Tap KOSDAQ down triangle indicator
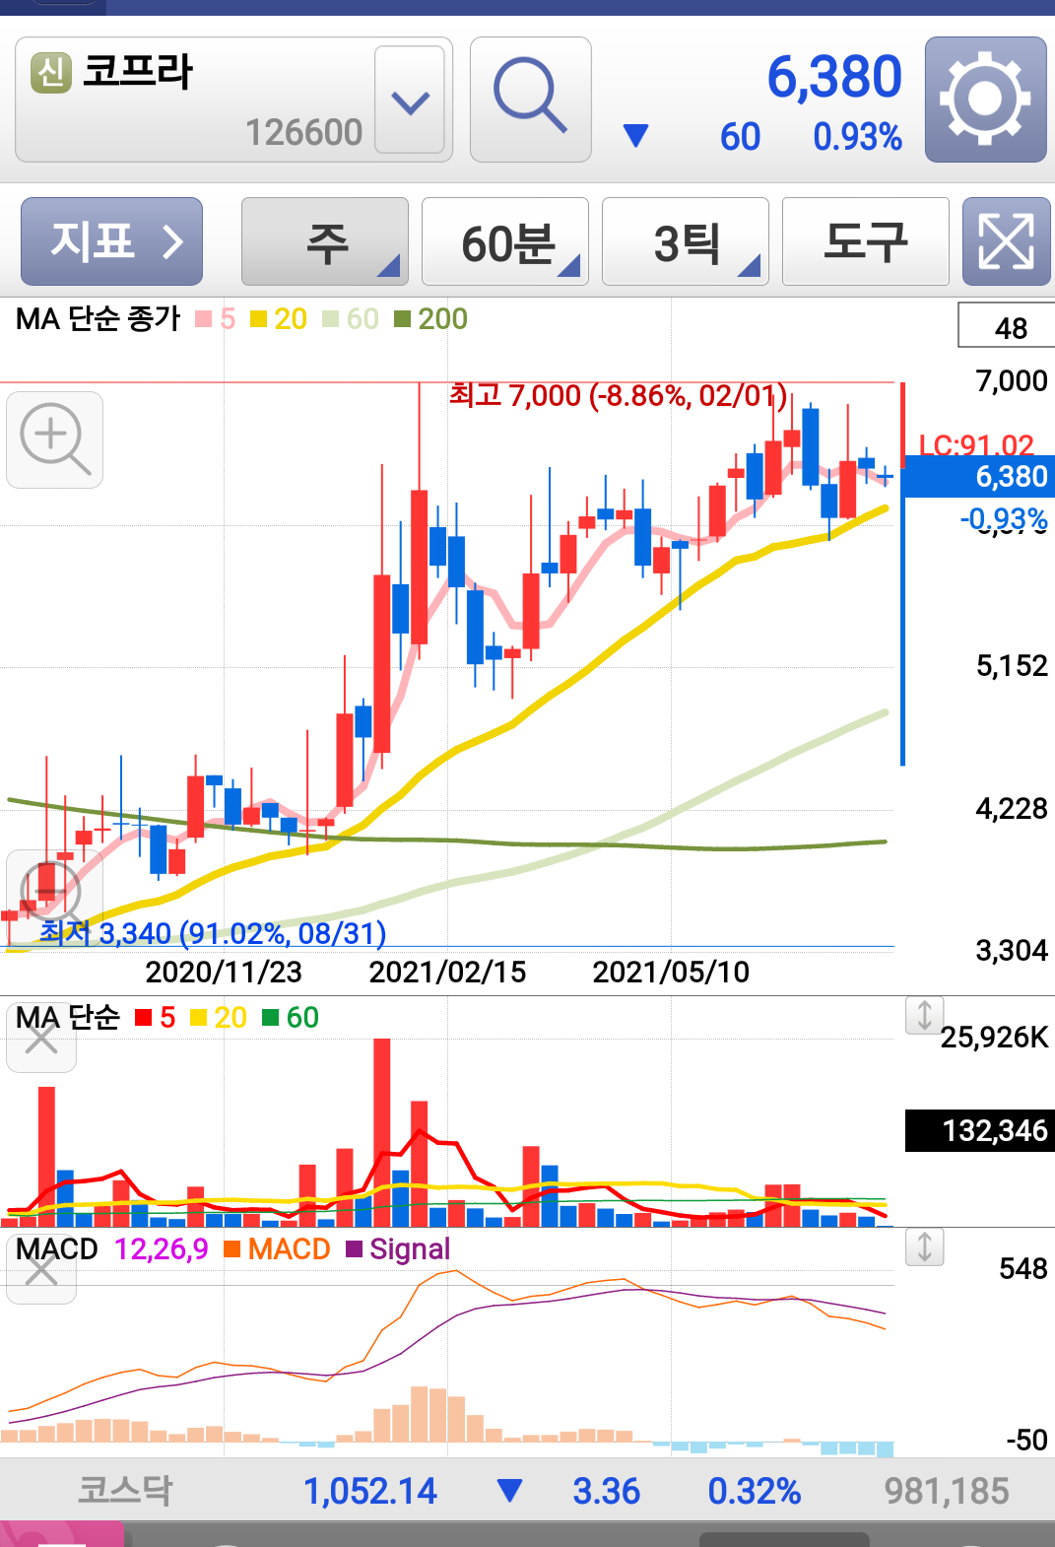The image size is (1055, 1547). [x=509, y=1491]
